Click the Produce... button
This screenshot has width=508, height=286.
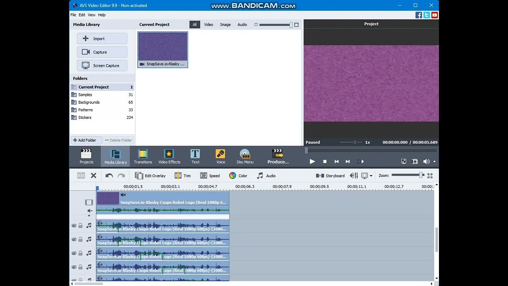278,156
